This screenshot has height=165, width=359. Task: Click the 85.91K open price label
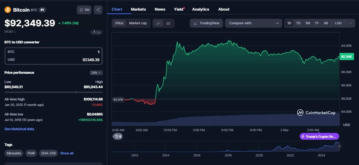118,100
